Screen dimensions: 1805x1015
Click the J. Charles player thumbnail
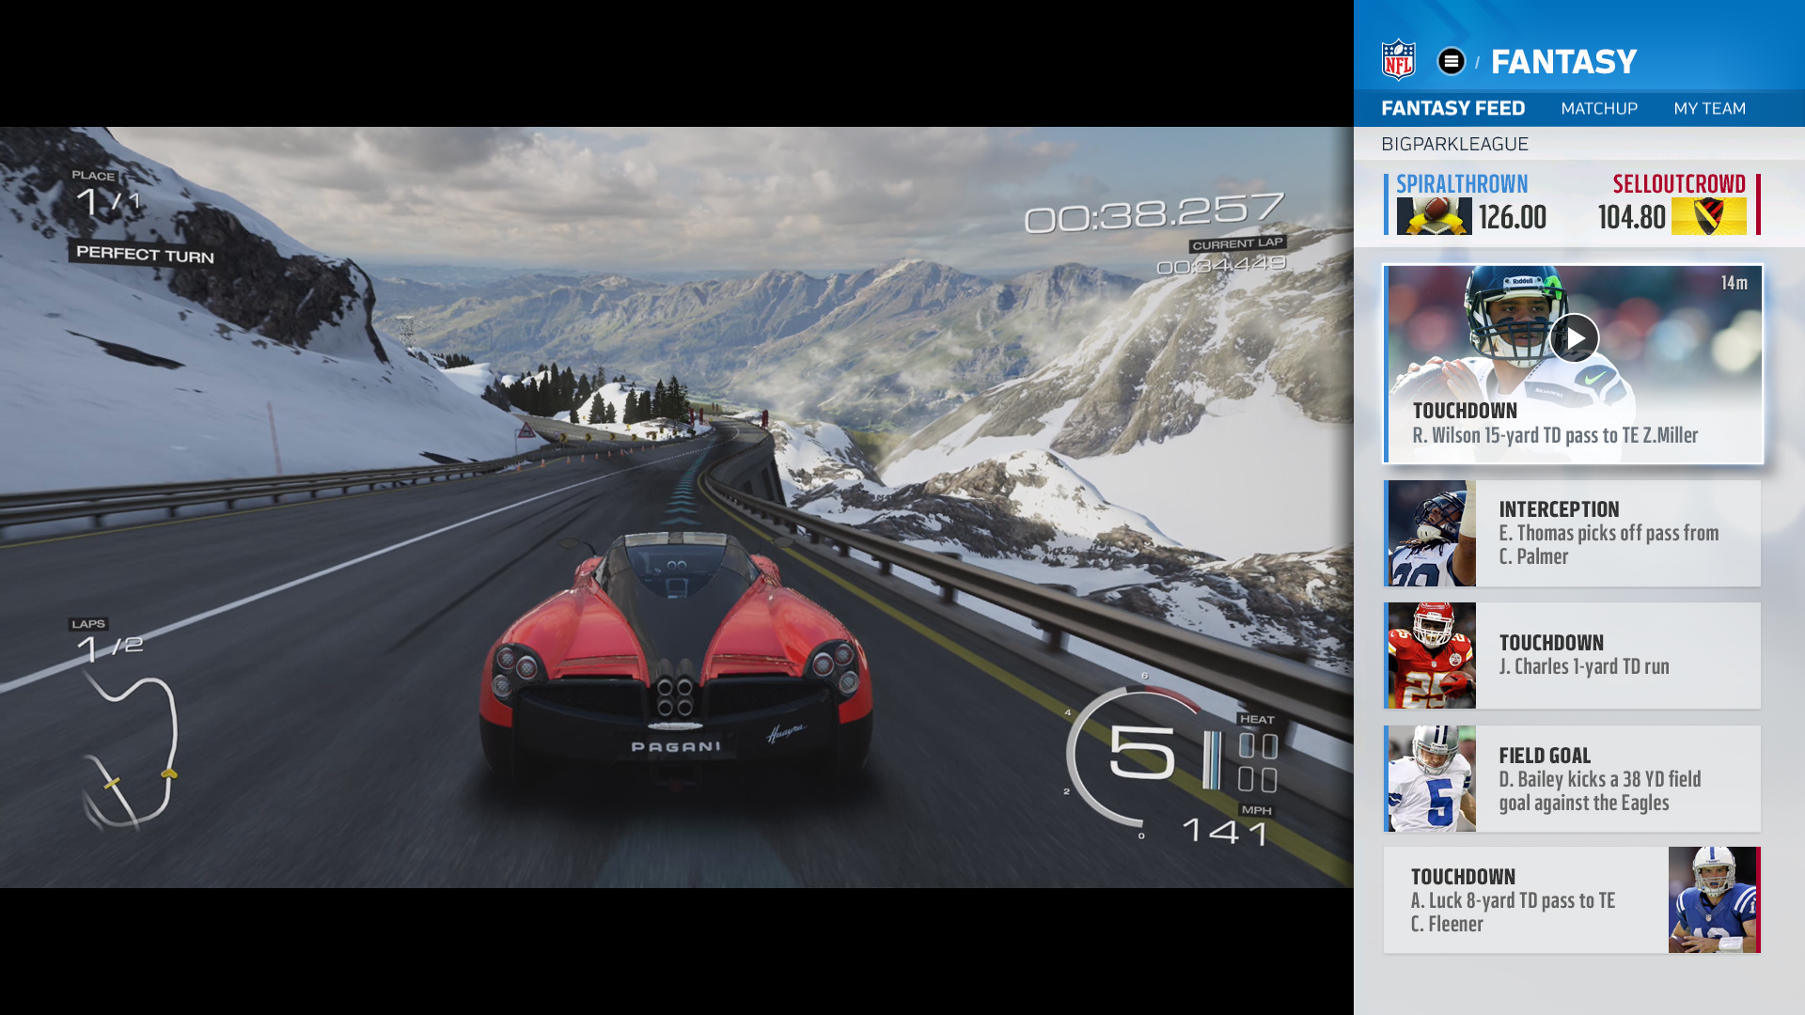pyautogui.click(x=1432, y=656)
